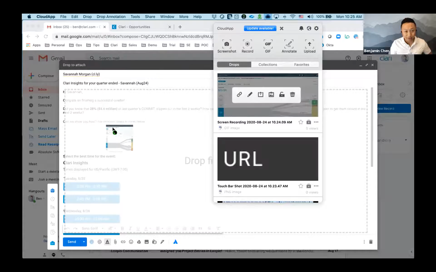Viewport: 436px width, 272px height.
Task: Insert photo into the email
Action: pyautogui.click(x=147, y=242)
